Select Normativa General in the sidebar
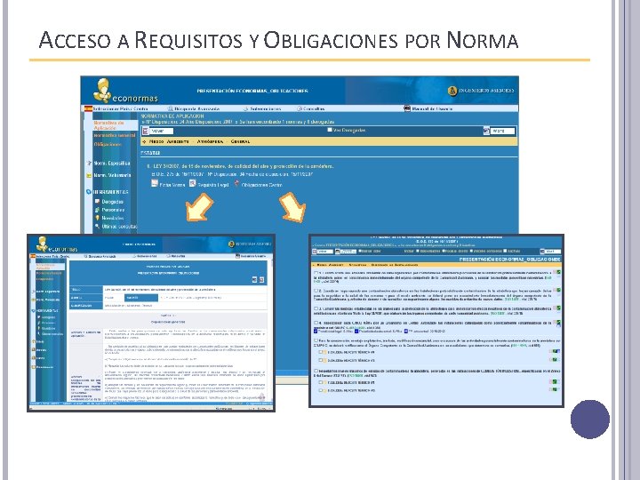This screenshot has width=640, height=480. coord(115,135)
